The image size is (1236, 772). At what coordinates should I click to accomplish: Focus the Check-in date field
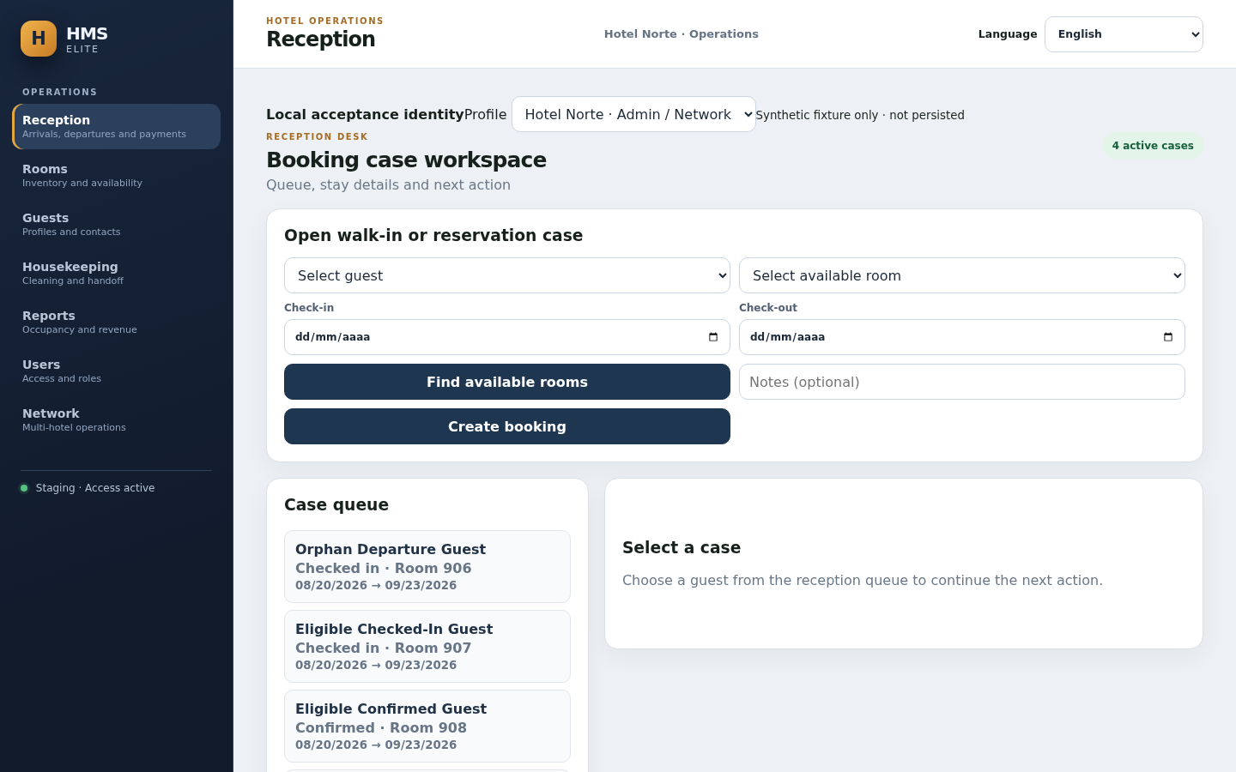click(x=507, y=337)
